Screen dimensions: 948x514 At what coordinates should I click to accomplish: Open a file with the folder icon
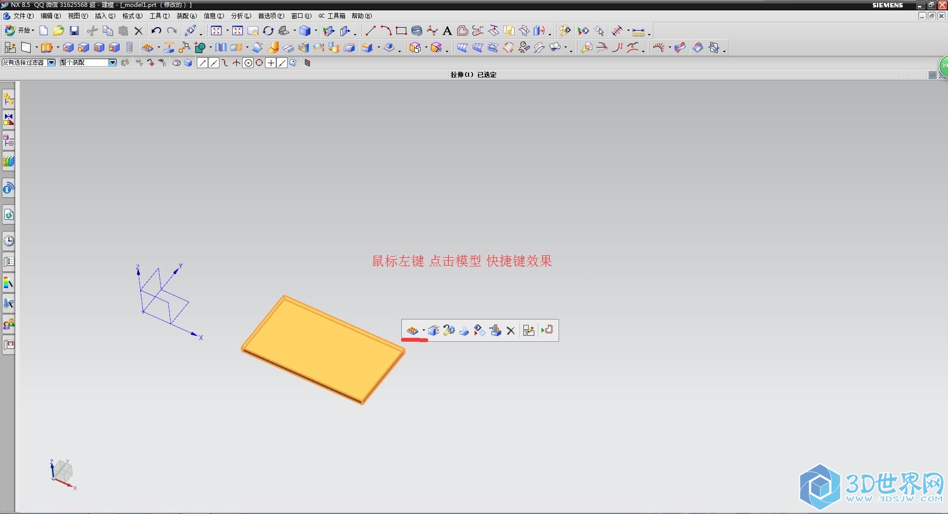[x=58, y=31]
